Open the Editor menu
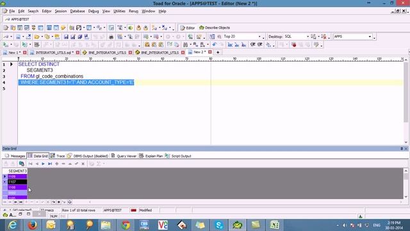 tap(47, 12)
